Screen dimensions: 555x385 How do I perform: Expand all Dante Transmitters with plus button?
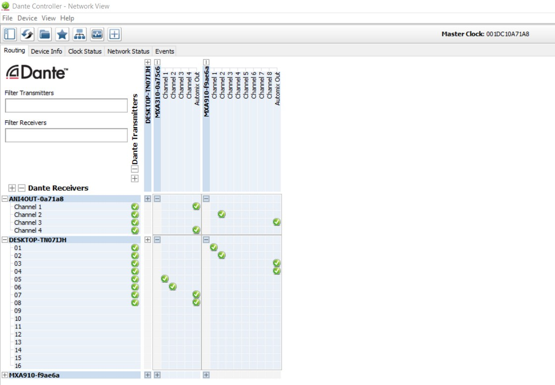(x=135, y=179)
